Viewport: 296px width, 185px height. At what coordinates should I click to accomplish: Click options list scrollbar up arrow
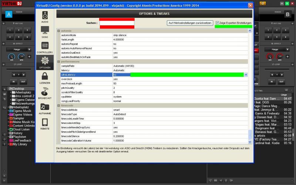(250, 31)
